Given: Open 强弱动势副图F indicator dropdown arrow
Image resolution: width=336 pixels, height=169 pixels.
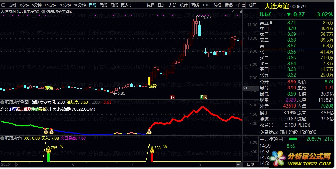Looking at the screenshot, I should click(2, 102).
